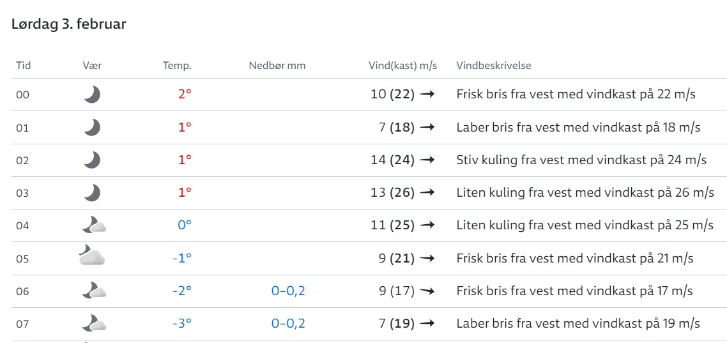The image size is (727, 343).
Task: Select the Nedbør mm column header
Action: click(277, 65)
